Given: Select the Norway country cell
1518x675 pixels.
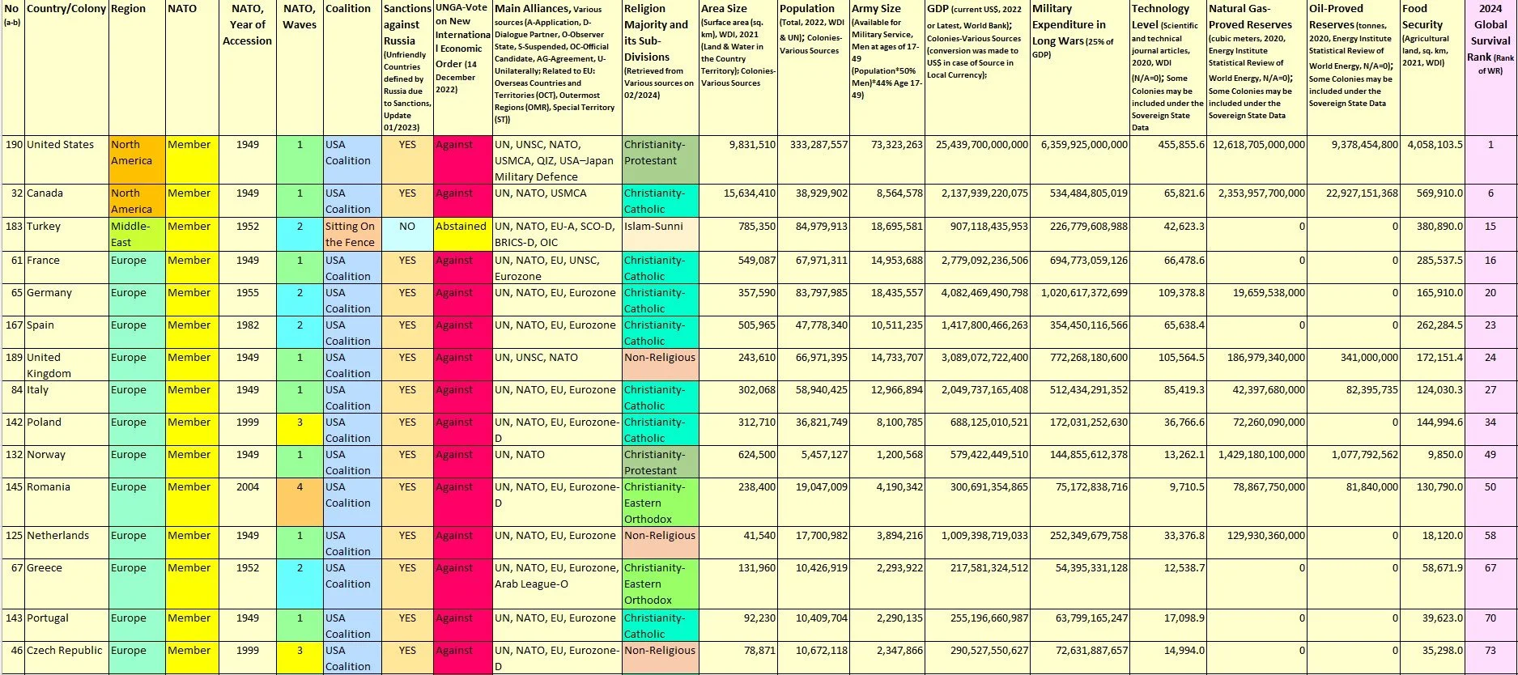Looking at the screenshot, I should coord(66,462).
